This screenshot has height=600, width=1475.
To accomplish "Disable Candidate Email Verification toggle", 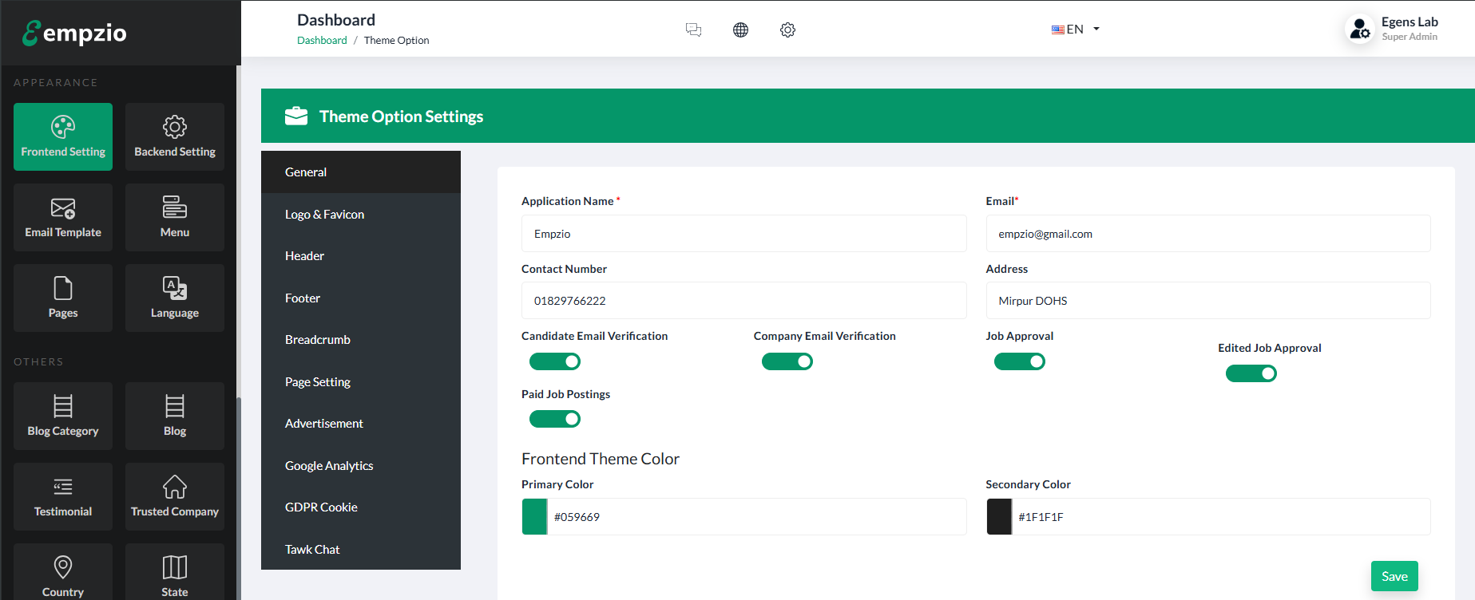I will click(x=555, y=361).
